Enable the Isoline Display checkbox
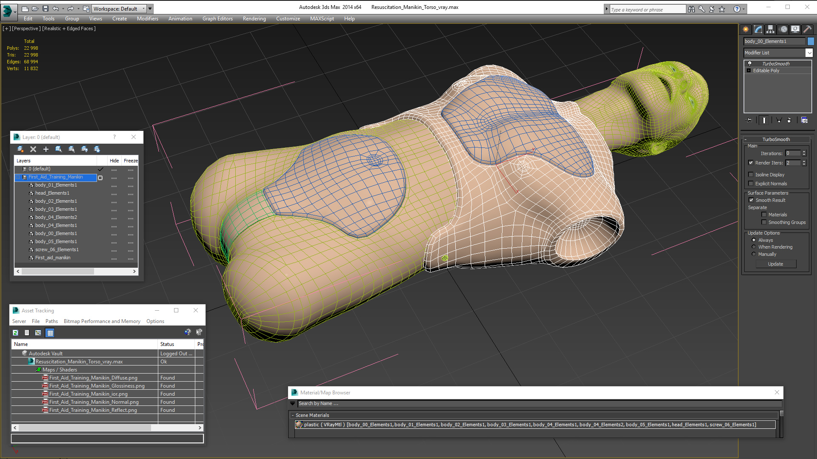Viewport: 817px width, 459px height. (x=751, y=175)
